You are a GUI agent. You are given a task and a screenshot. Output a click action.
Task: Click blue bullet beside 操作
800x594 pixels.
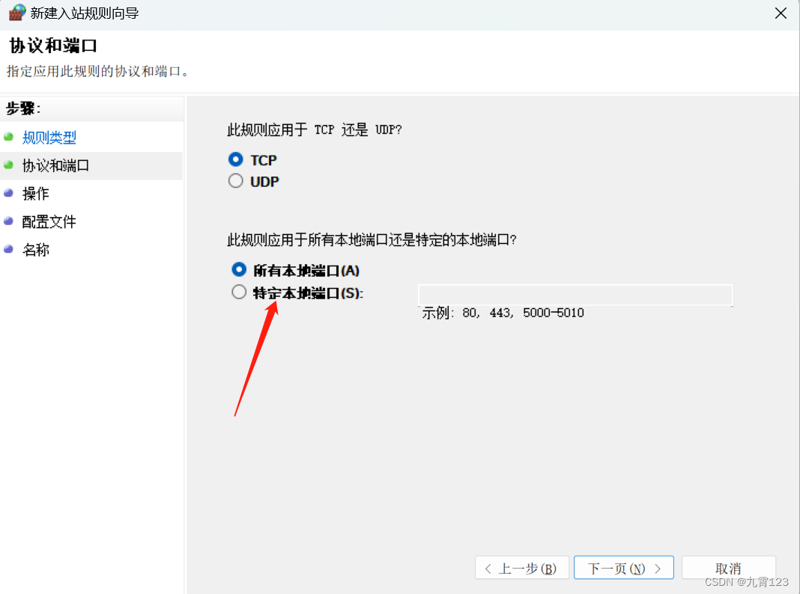pyautogui.click(x=9, y=193)
